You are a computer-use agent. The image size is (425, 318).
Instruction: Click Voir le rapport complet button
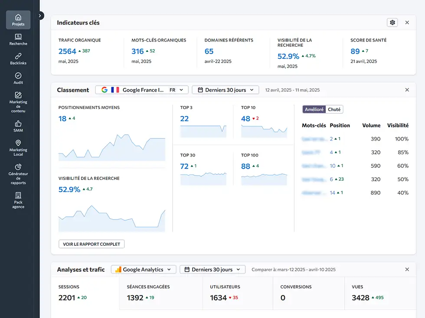pos(92,244)
